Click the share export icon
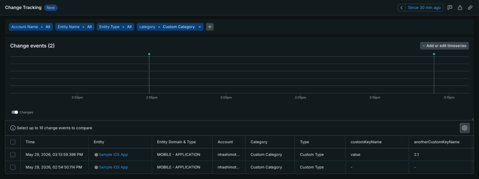479x179 pixels. 460,8
